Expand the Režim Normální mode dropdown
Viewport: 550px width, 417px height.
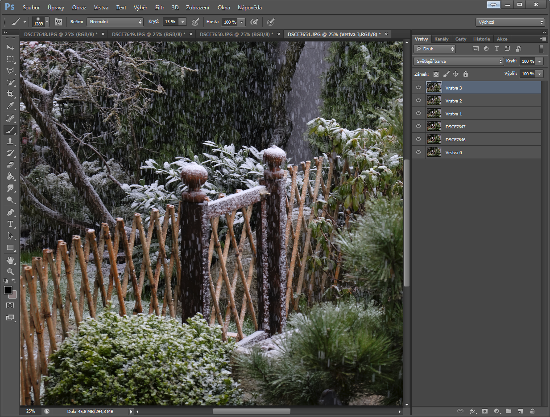tap(115, 22)
